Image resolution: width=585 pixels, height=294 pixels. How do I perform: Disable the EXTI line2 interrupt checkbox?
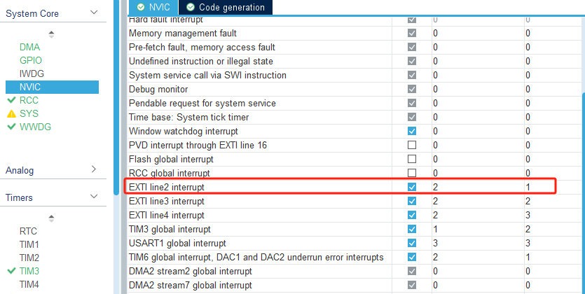(x=412, y=188)
